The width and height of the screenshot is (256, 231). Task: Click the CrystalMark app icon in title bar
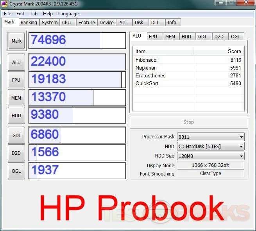(5, 4)
